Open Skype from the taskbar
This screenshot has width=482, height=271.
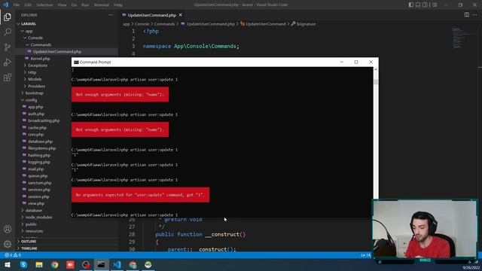[x=23, y=264]
